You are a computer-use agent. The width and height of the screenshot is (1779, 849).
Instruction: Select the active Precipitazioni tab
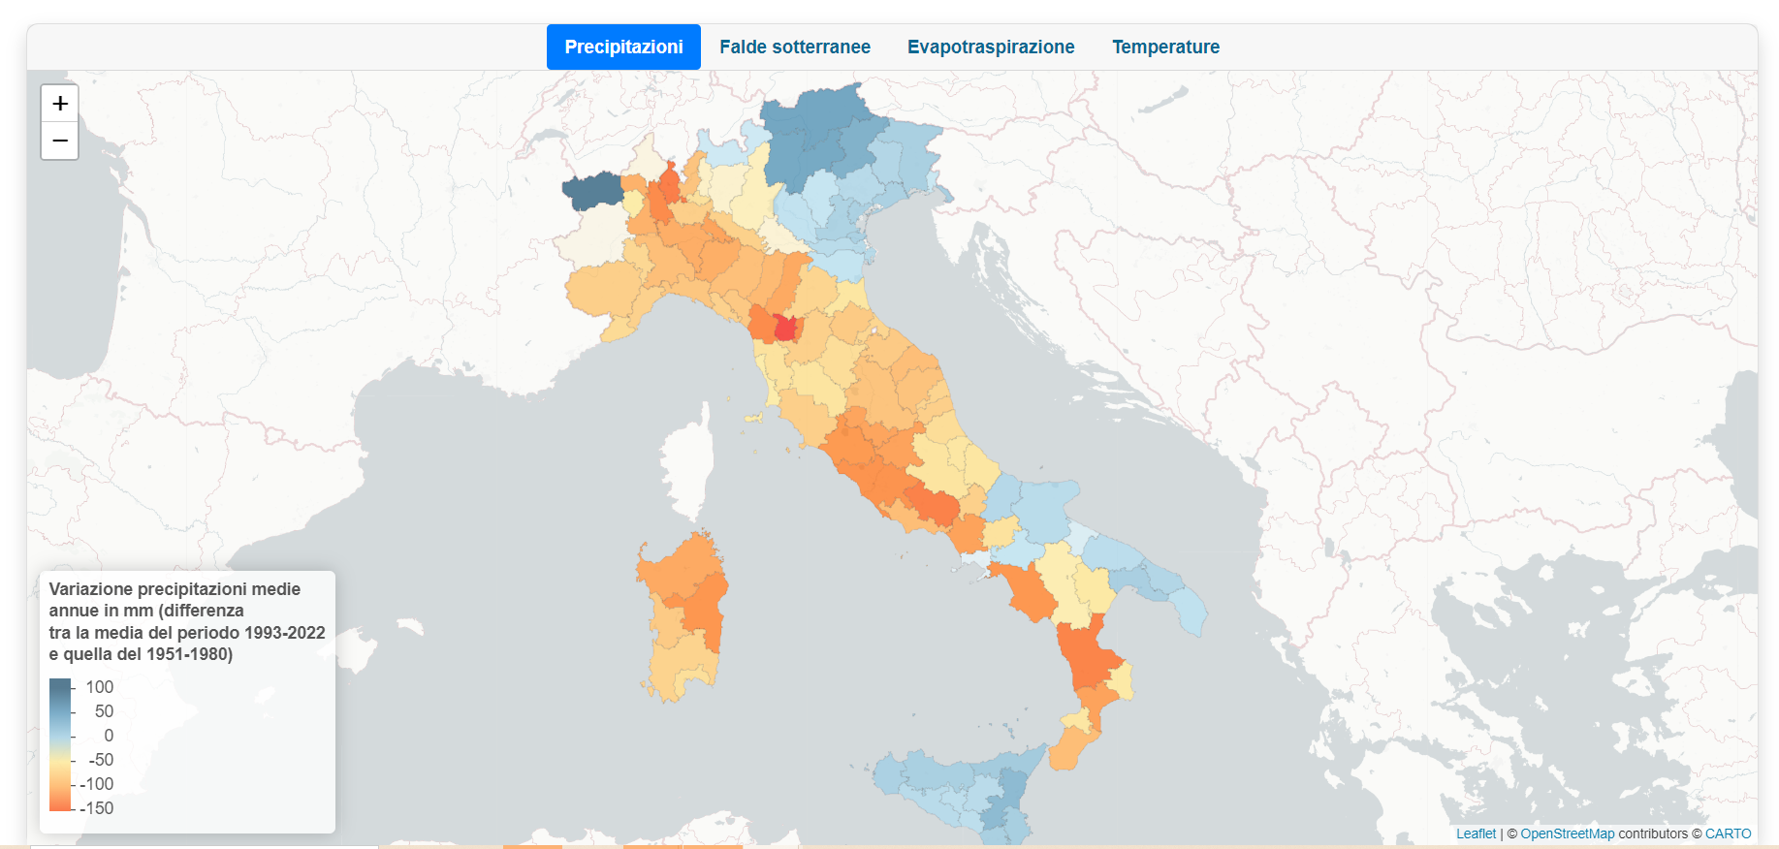(623, 47)
